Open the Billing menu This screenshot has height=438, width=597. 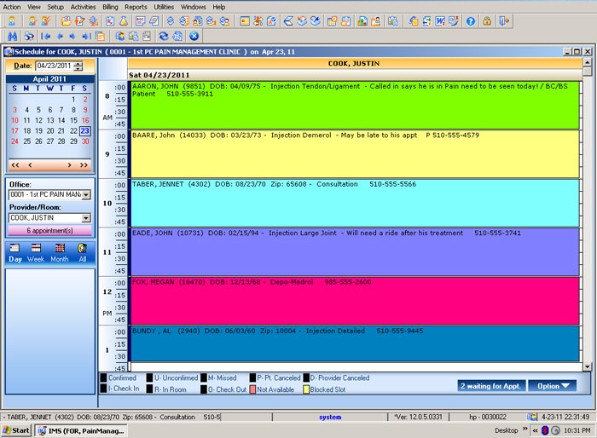(x=110, y=7)
